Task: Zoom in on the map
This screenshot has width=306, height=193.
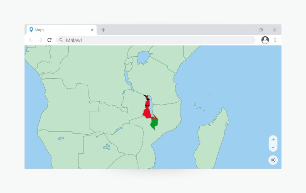Action: pos(273,139)
